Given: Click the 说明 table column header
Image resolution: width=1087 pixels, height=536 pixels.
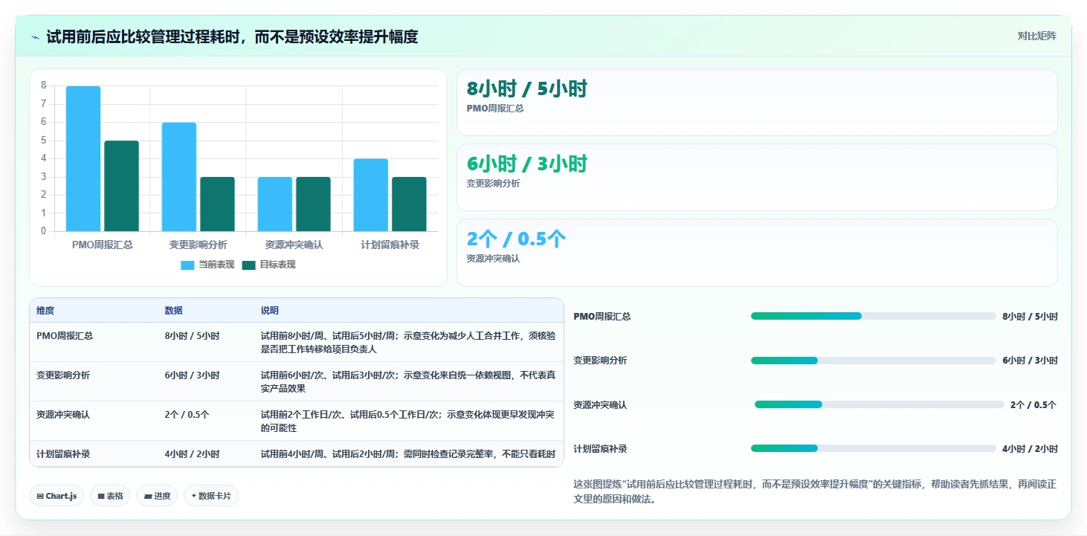Looking at the screenshot, I should pyautogui.click(x=270, y=311).
